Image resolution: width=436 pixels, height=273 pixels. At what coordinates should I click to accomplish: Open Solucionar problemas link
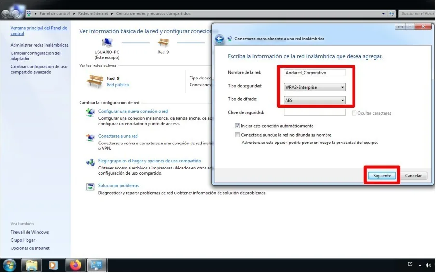119,185
